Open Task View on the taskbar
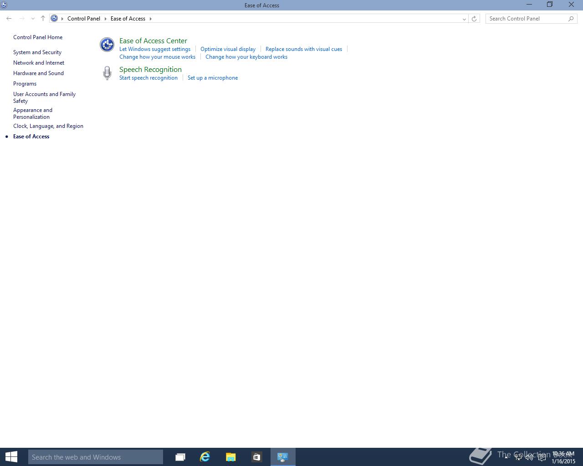 click(x=180, y=457)
